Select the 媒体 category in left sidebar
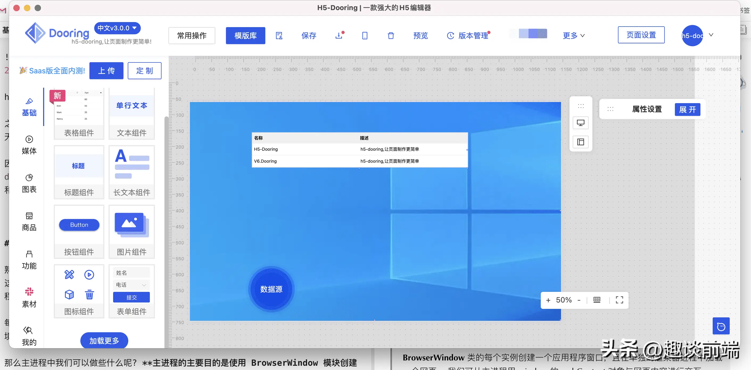 (29, 145)
